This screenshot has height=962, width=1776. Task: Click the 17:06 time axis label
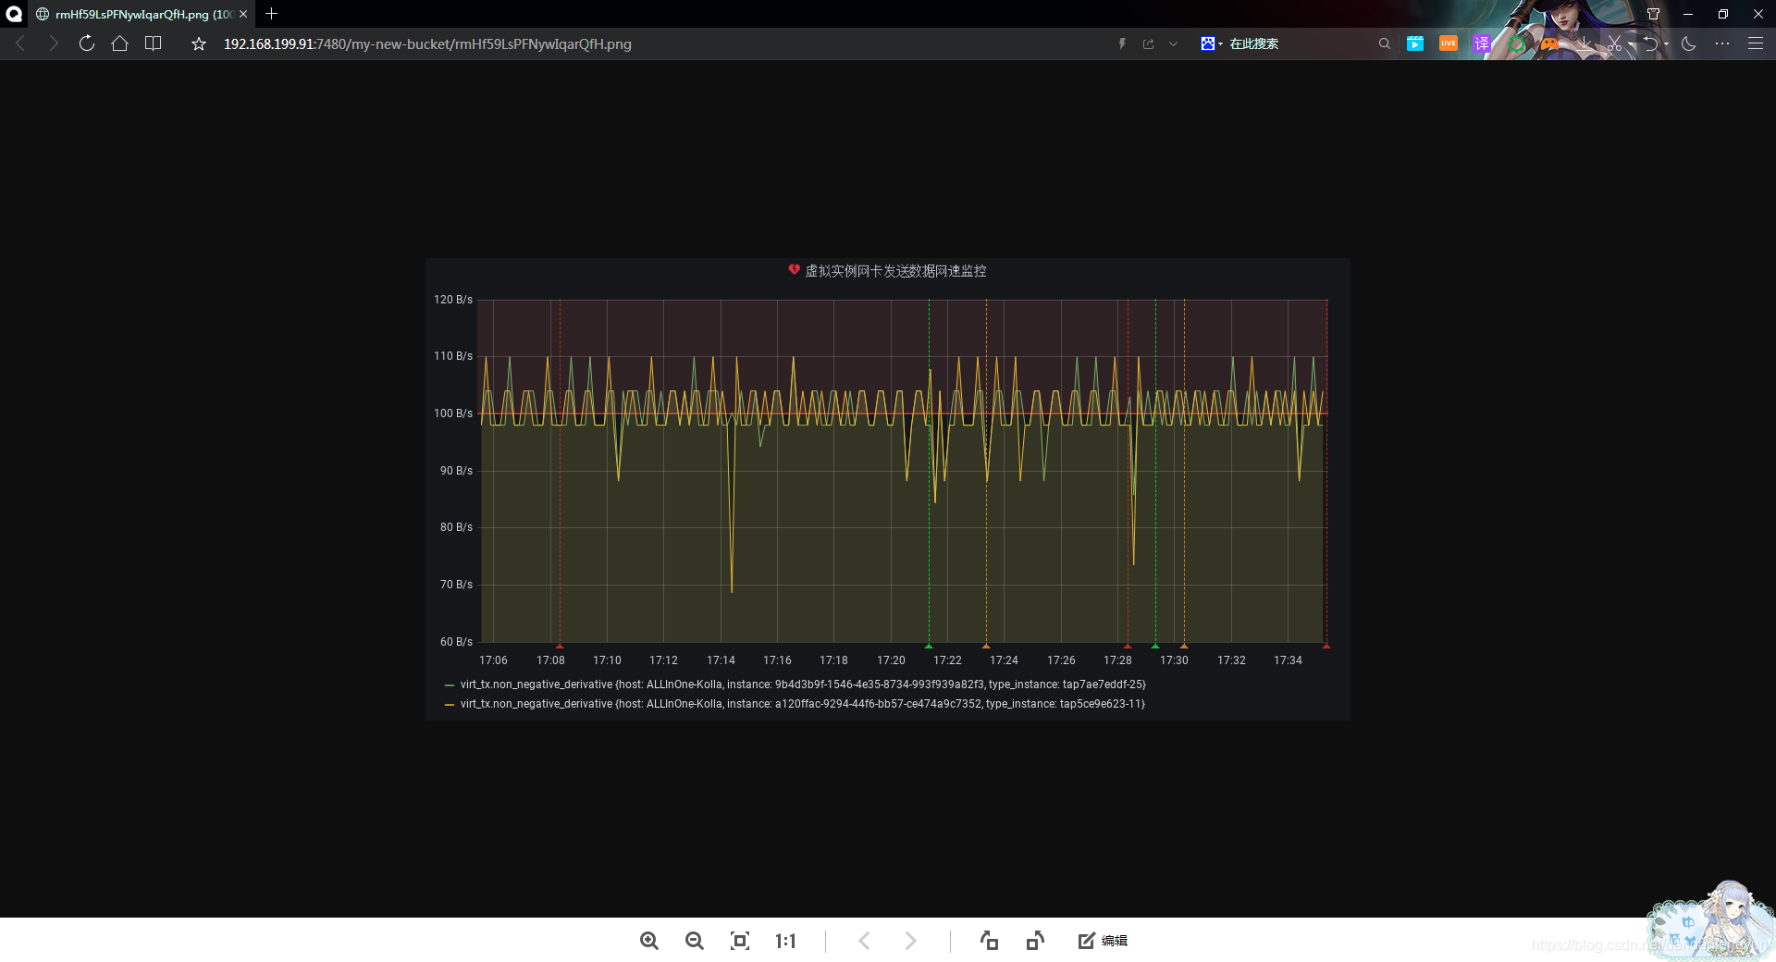pyautogui.click(x=493, y=660)
